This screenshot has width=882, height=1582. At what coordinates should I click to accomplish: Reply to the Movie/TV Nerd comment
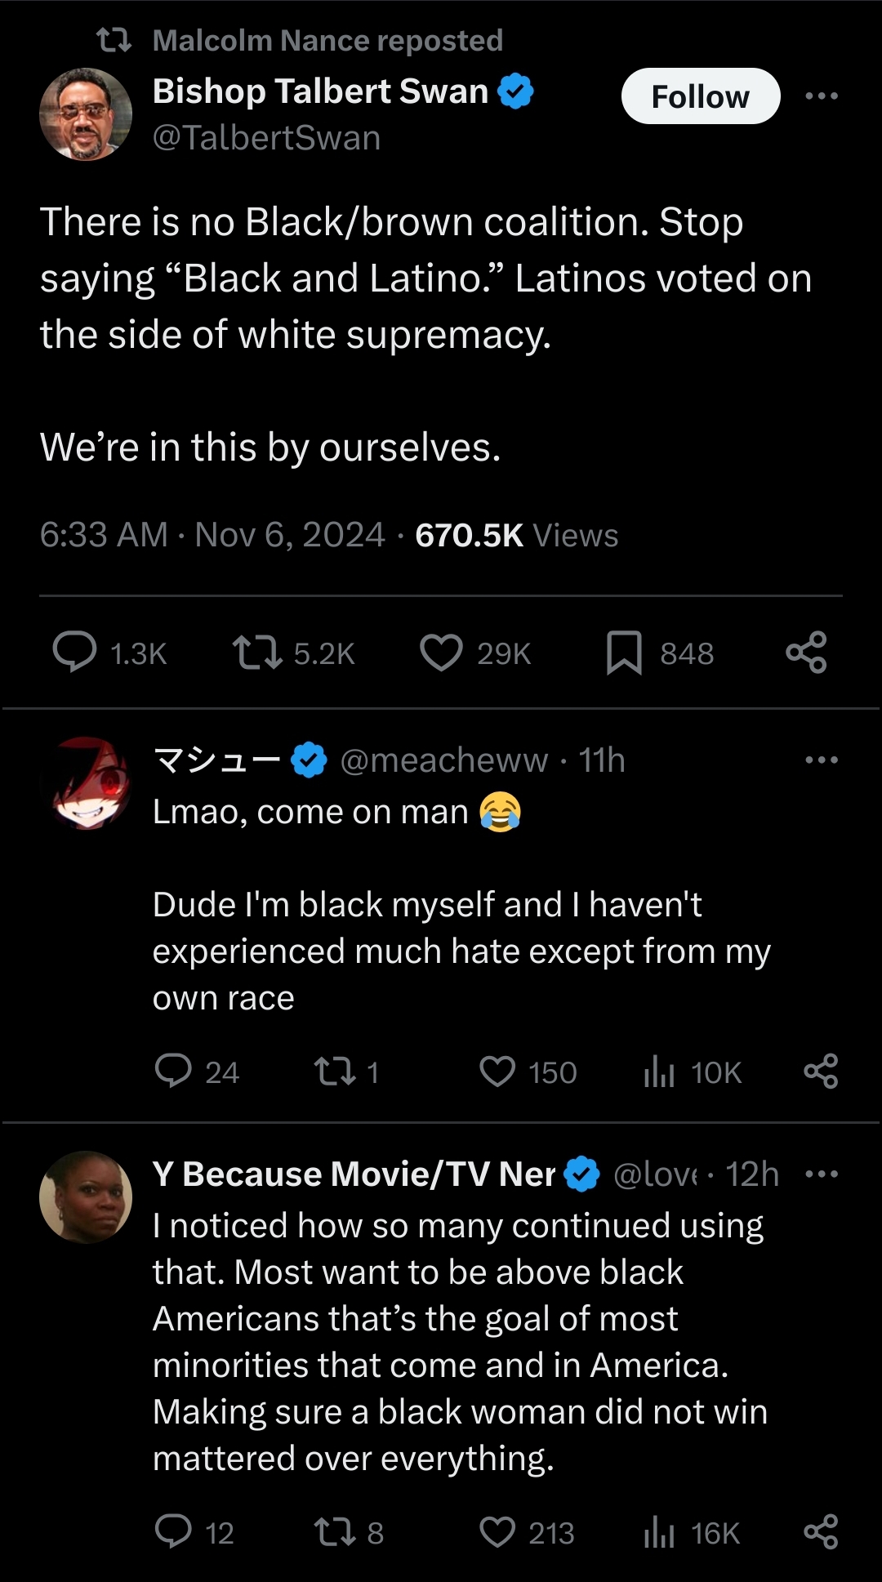tap(173, 1531)
